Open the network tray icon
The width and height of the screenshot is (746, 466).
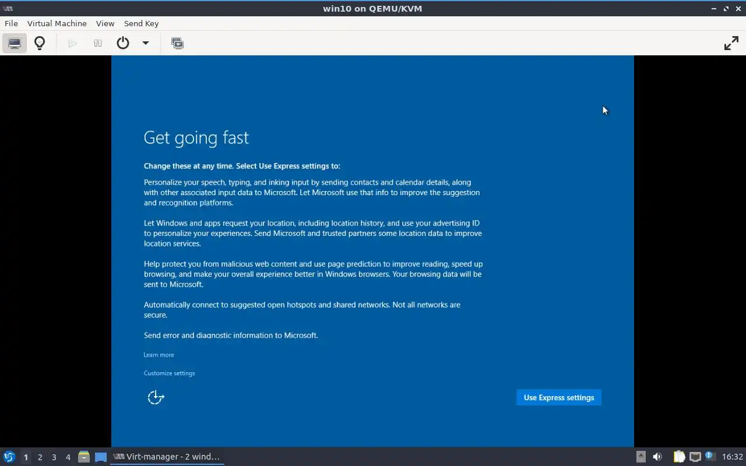(x=695, y=457)
